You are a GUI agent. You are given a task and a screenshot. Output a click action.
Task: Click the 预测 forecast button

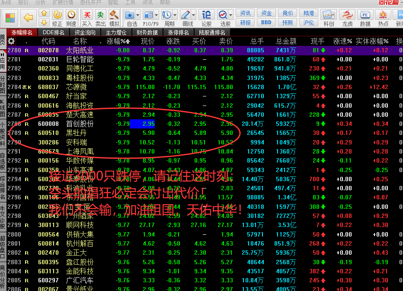(x=288, y=22)
